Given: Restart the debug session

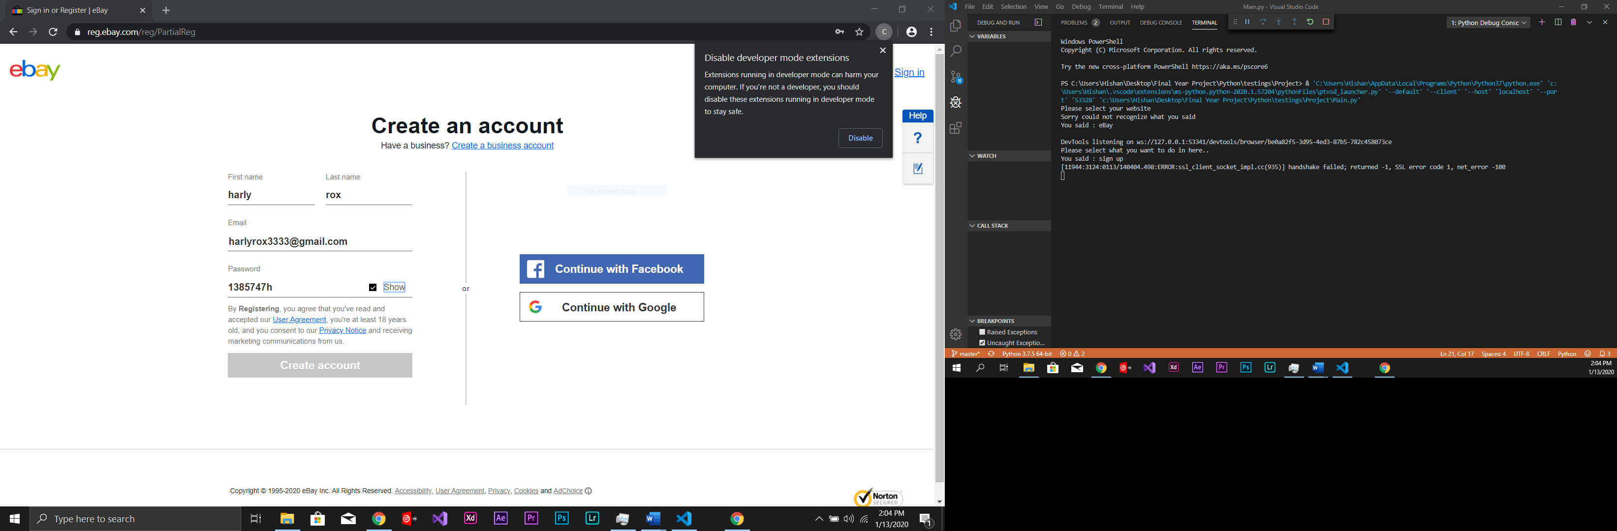Looking at the screenshot, I should [1309, 21].
